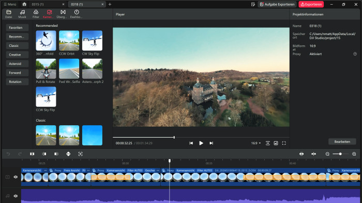
Task: Choose the Pull & Rotate preset
Action: [x=46, y=69]
